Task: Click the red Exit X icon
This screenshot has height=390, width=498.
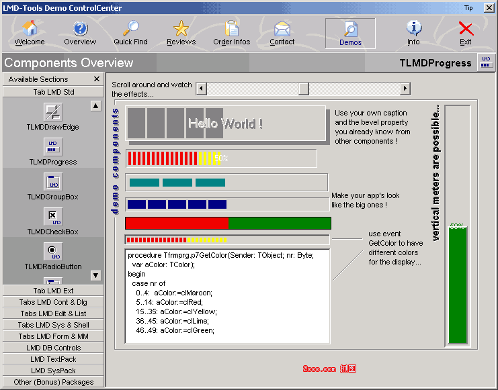Action: pos(466,29)
